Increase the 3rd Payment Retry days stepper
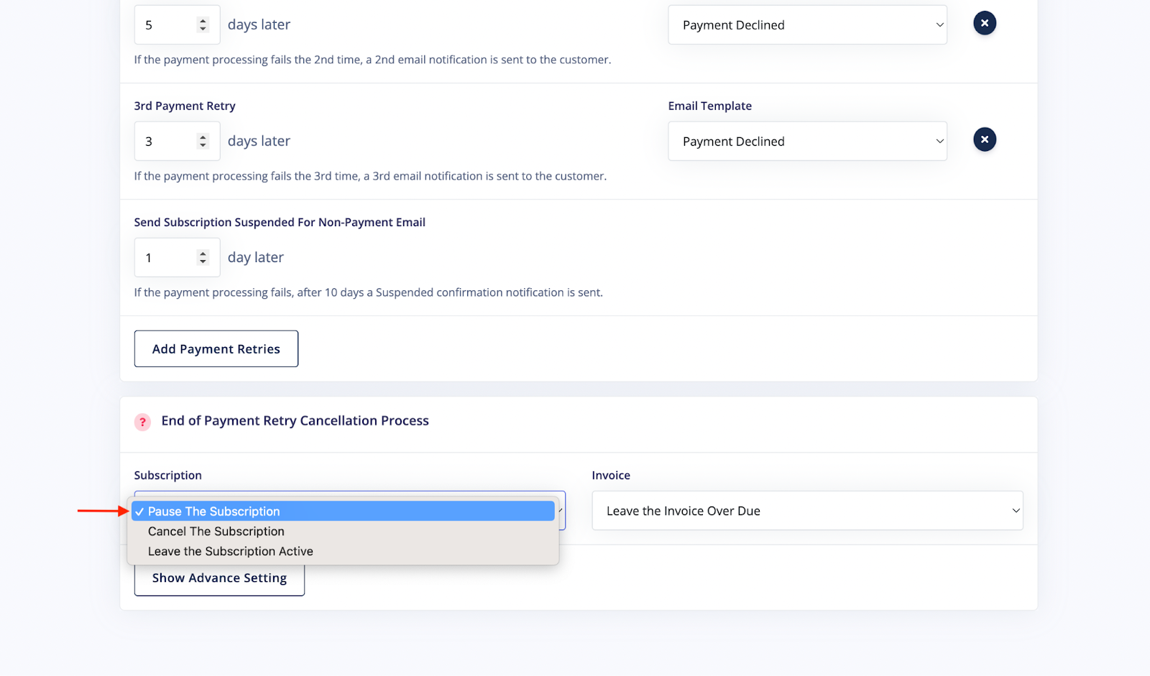This screenshot has height=676, width=1150. pos(203,137)
